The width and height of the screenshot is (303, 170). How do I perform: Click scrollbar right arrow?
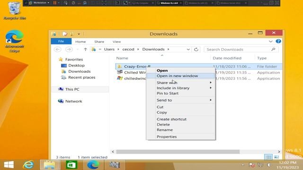coord(279,152)
